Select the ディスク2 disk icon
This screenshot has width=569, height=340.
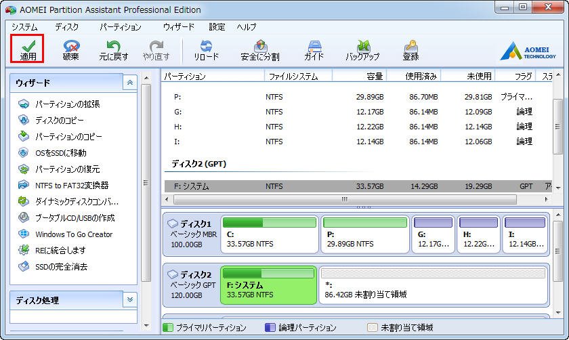[173, 274]
